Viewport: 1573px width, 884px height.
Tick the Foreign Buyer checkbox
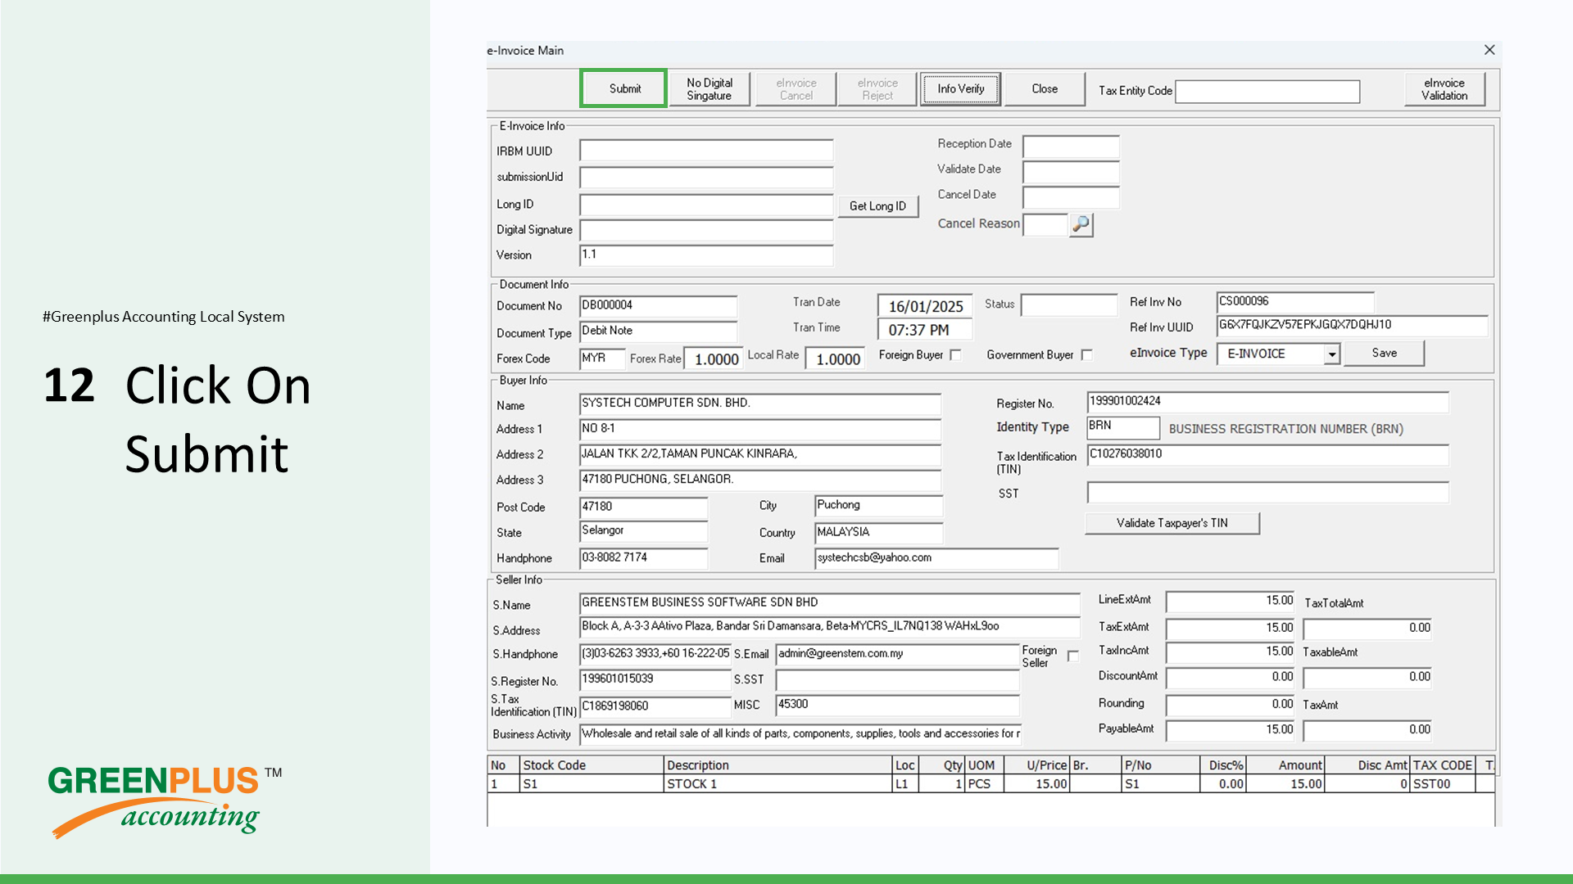tap(955, 354)
